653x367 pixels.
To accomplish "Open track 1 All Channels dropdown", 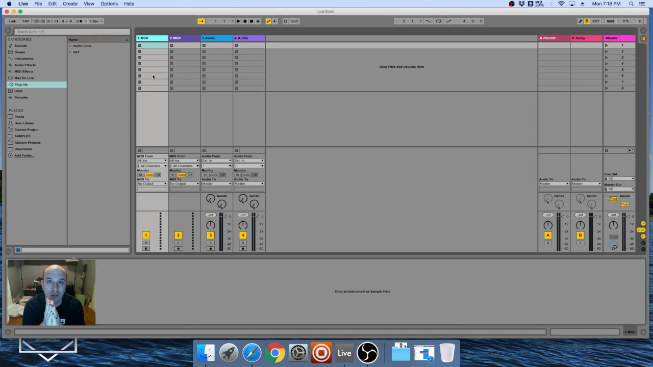I will (152, 166).
